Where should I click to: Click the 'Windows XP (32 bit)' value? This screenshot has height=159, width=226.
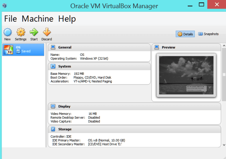[x=94, y=59]
